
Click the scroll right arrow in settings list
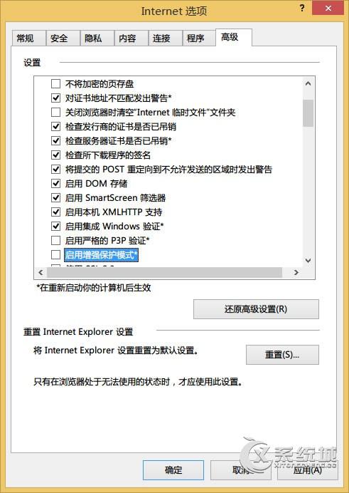click(296, 272)
